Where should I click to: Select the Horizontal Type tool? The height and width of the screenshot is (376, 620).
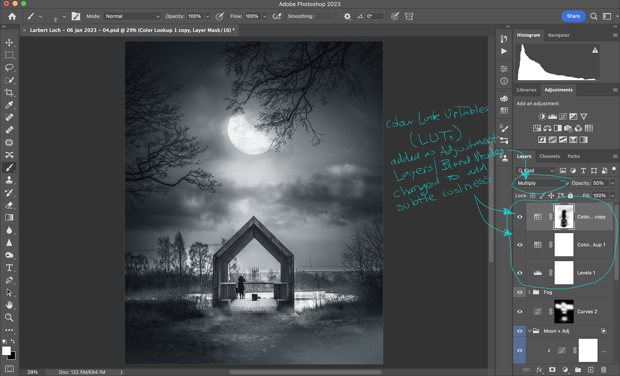point(9,268)
